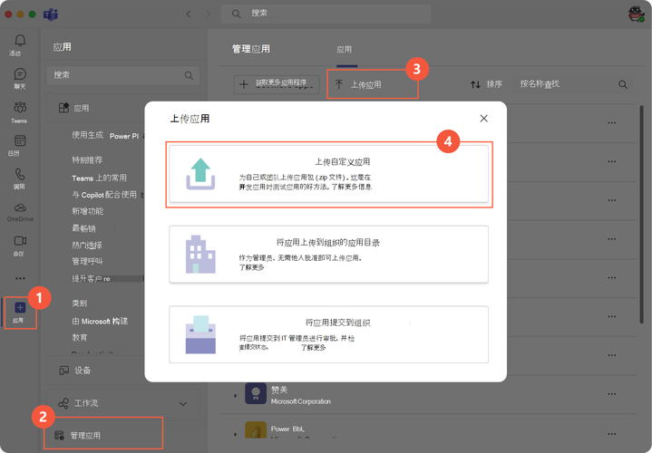
Task: Open the profile avatar at top right
Action: [637, 14]
